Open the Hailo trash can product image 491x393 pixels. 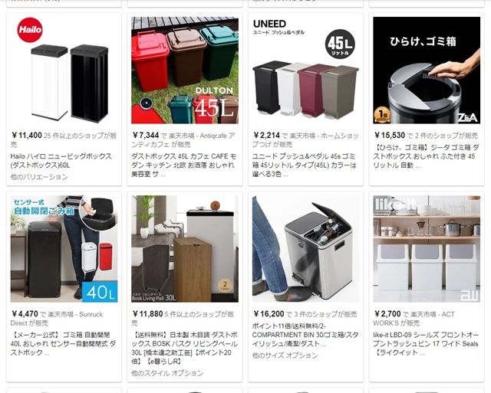click(64, 70)
